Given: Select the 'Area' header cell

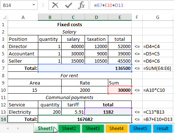Looking at the screenshot, I should [x=35, y=83].
